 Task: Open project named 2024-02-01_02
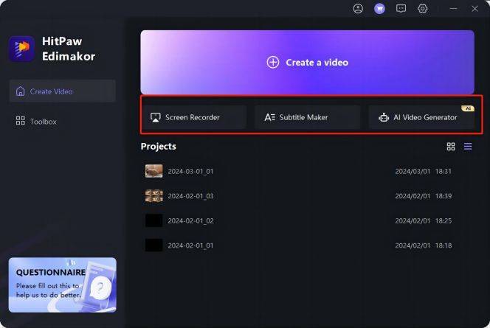[190, 220]
